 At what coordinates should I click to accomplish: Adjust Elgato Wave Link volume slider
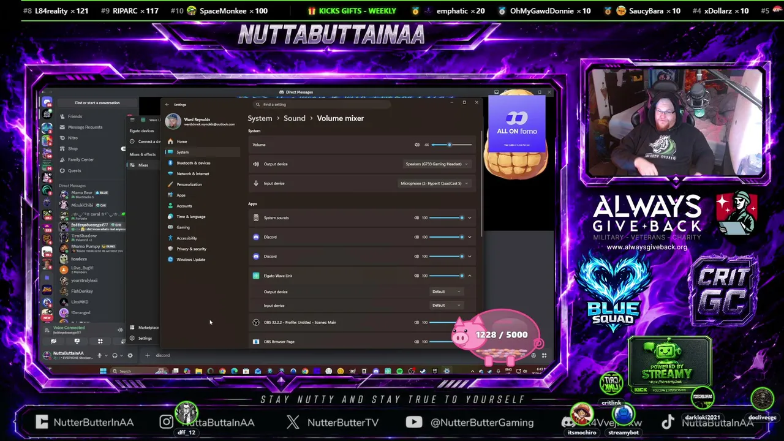(447, 276)
